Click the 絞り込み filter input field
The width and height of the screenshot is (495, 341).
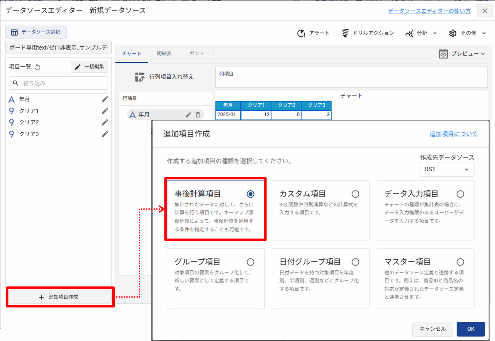click(x=62, y=83)
